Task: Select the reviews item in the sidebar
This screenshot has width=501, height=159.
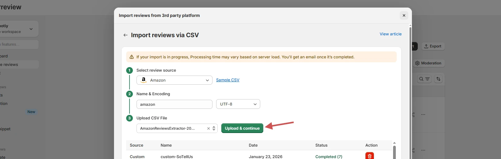Action: pos(19,64)
